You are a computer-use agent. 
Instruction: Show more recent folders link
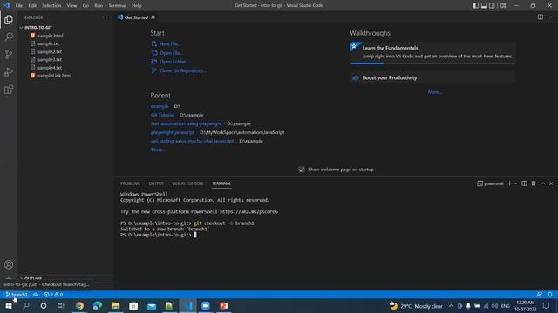(158, 150)
